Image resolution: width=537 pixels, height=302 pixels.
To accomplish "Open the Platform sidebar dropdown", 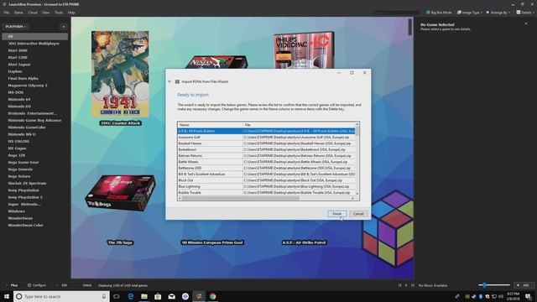I will tap(15, 26).
